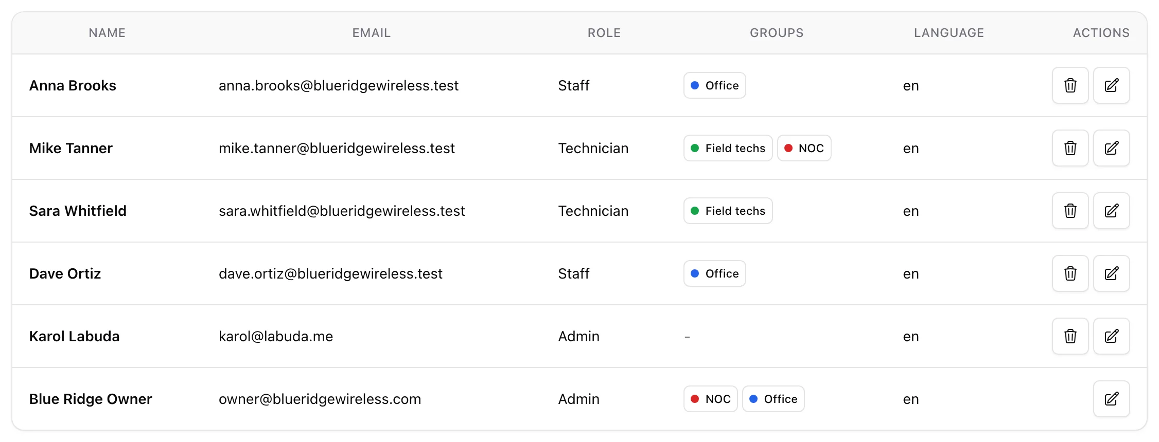Click Mike Tanner's Technician role cell

[593, 148]
